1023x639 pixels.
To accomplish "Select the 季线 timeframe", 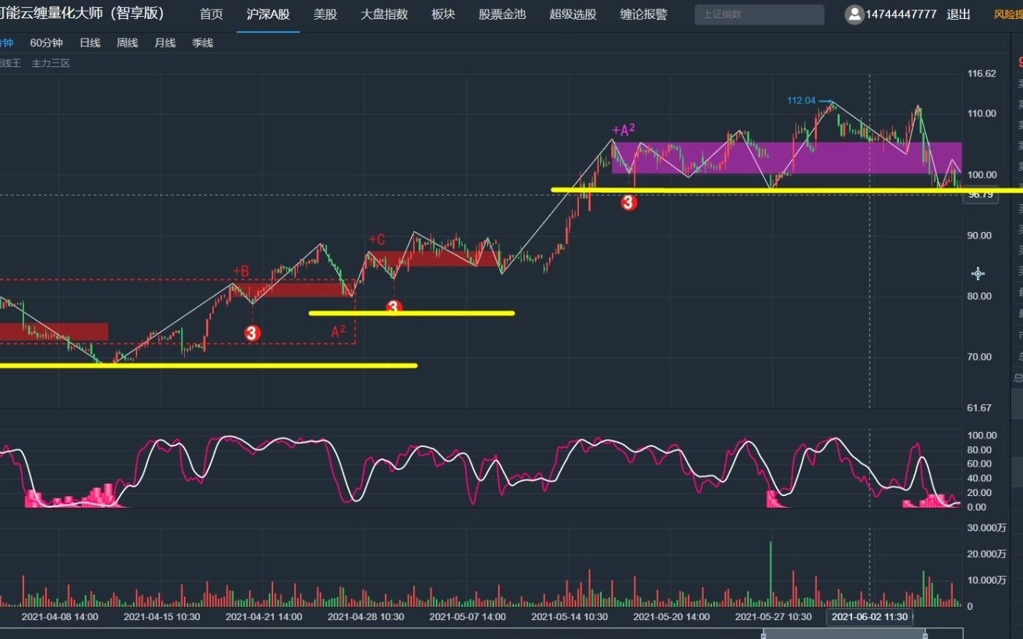I will [202, 43].
